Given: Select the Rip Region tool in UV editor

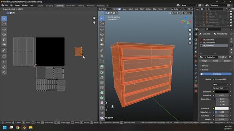Looking at the screenshot, I should pos(4,56).
